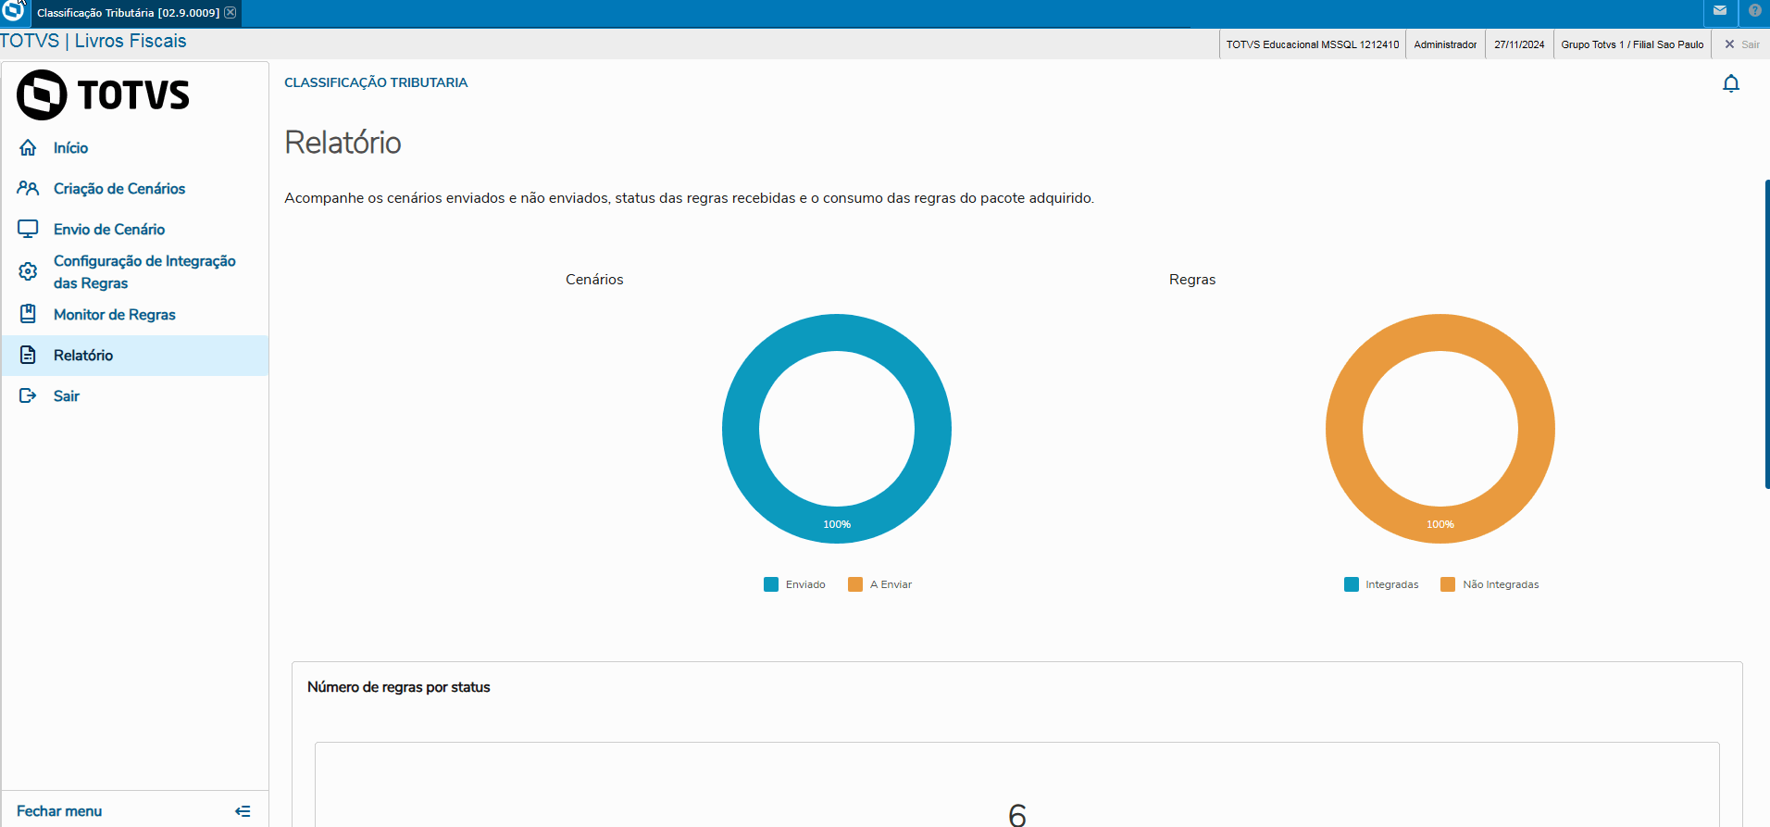Click Sair in the top right bar

pos(1742,44)
